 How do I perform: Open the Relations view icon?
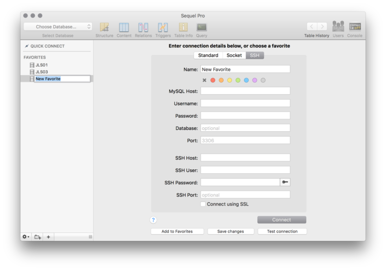(143, 27)
